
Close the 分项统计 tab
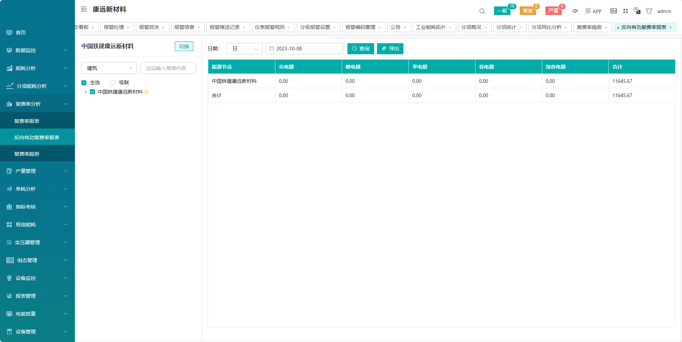coord(520,27)
